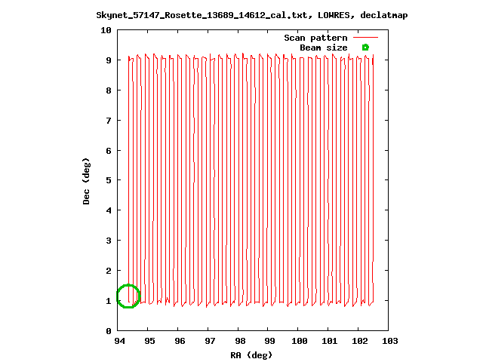Viewport: 483px width, 362px height.
Task: Click the y-axis tick label 3
Action: pos(109,241)
